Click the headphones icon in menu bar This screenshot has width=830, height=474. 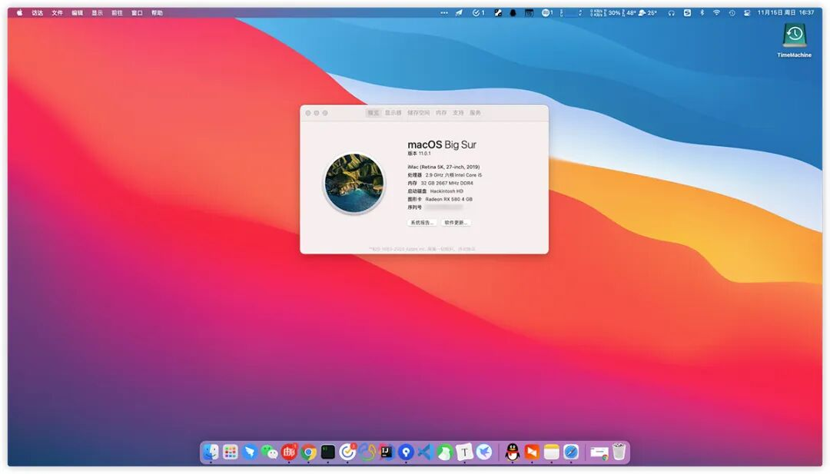pos(671,13)
